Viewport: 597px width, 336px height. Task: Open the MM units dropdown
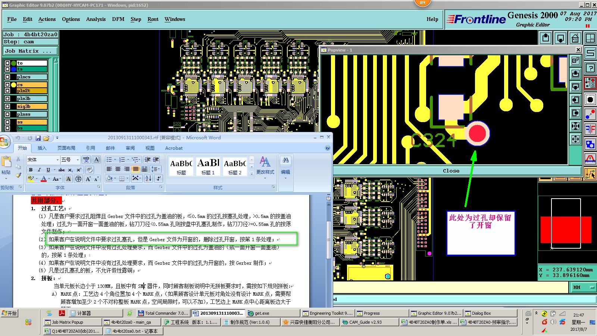pos(583,287)
